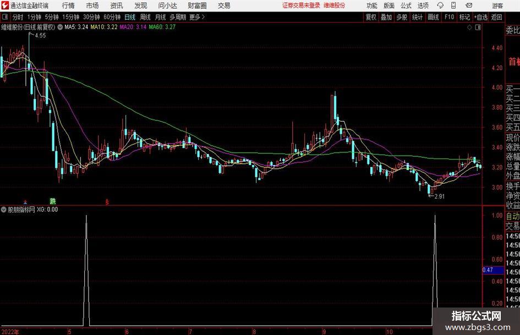This screenshot has width=520, height=335.
Task: Click the red 维维股份 title link
Action: (x=335, y=6)
